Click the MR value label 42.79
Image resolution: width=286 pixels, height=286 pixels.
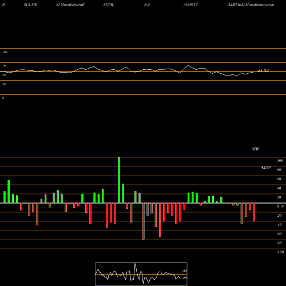(x=266, y=168)
